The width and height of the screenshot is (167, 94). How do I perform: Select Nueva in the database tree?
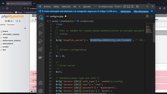tap(5, 31)
